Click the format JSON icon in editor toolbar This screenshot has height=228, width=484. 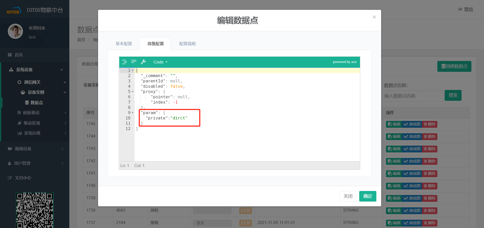pyautogui.click(x=125, y=62)
